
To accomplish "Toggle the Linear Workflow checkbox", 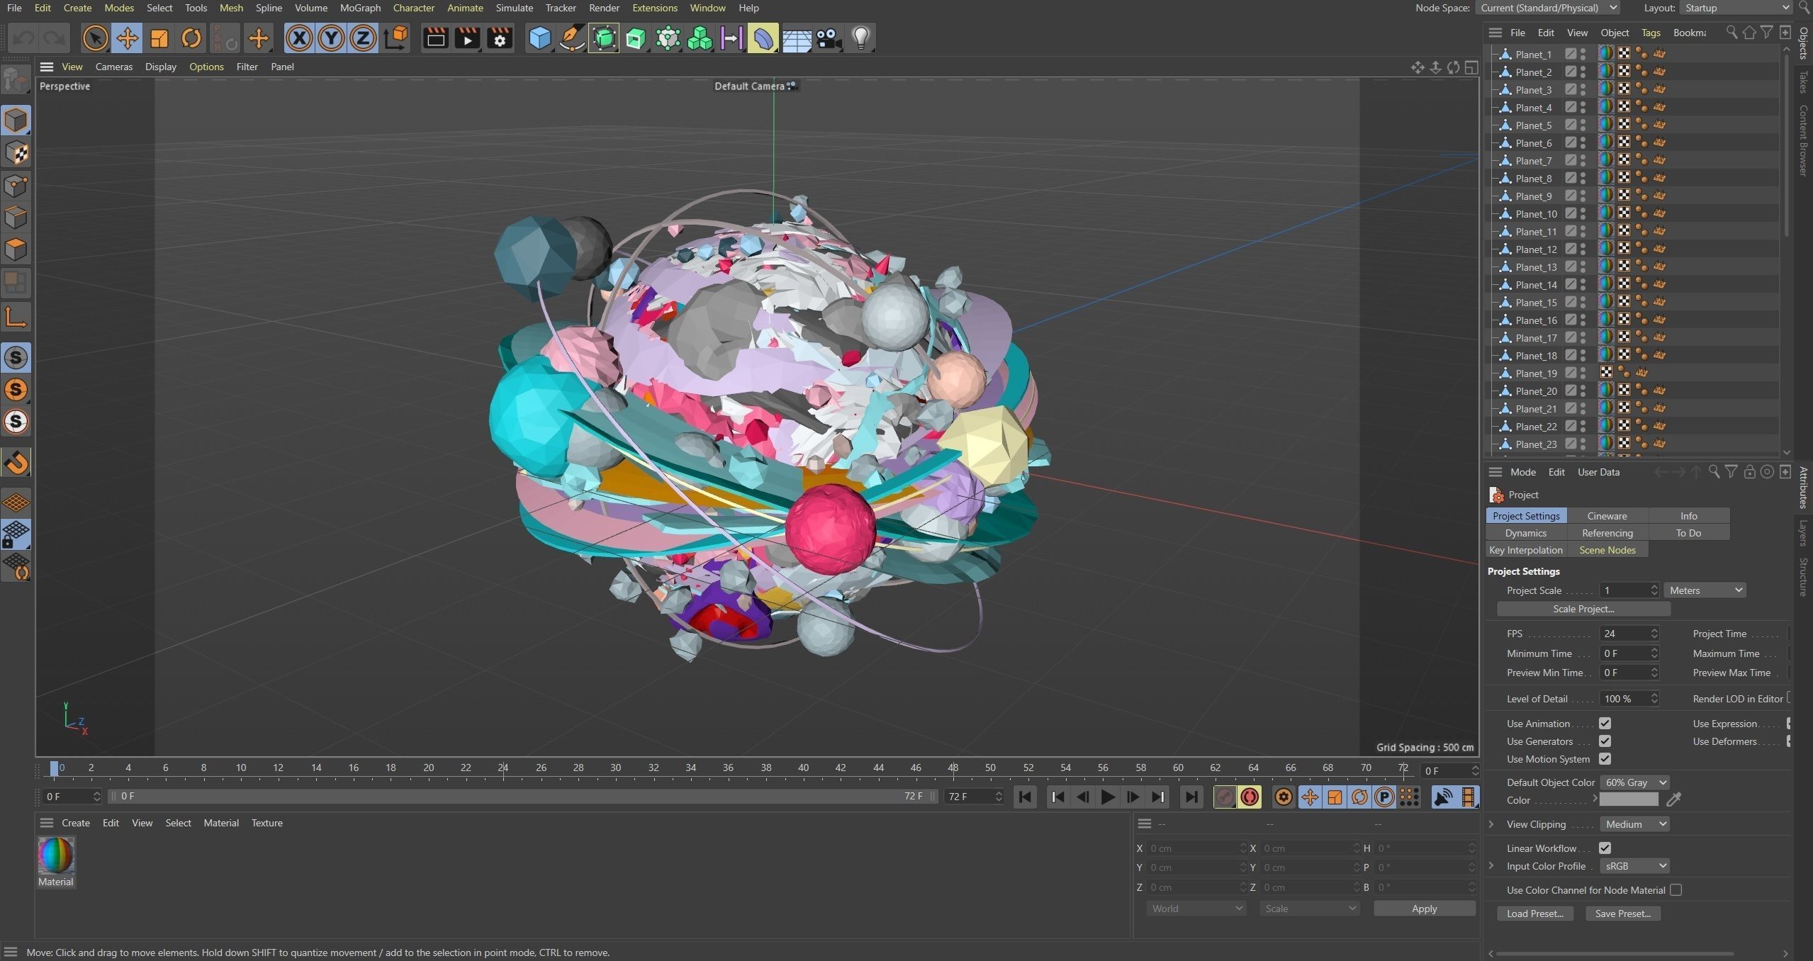I will 1605,848.
